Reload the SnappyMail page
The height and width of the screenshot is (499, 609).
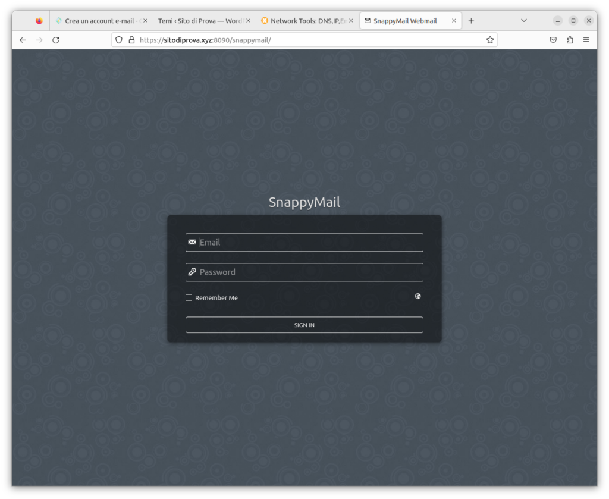(x=56, y=40)
